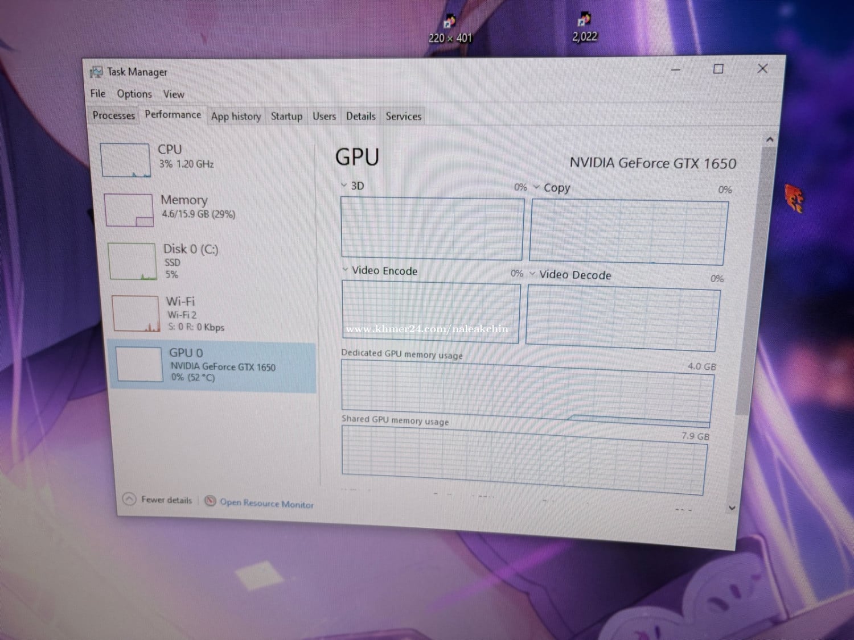Open the Options menu

(x=134, y=94)
